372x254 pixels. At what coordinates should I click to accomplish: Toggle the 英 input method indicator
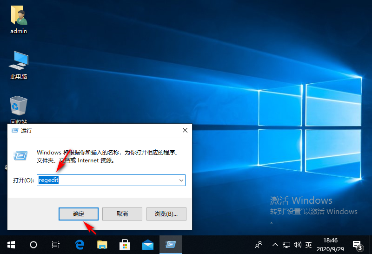[x=308, y=244]
